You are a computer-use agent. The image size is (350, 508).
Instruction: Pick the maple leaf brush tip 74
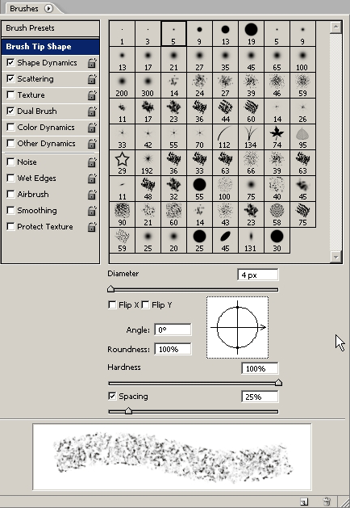(277, 137)
